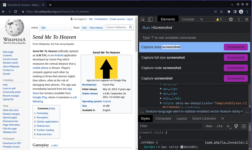Open the Event Listeners tab
Image resolution: width=252 pixels, height=150 pixels.
[x=204, y=119]
